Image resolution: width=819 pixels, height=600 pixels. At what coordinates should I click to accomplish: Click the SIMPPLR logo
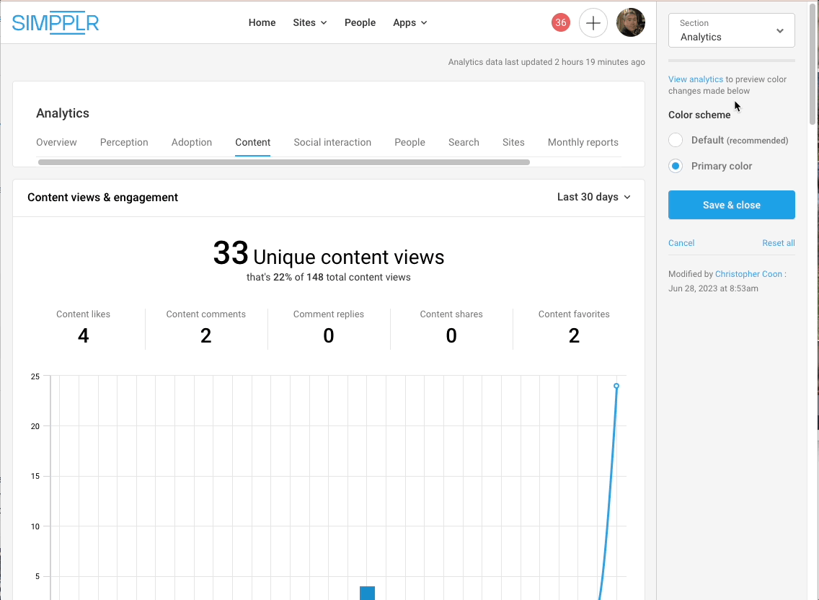pyautogui.click(x=56, y=22)
